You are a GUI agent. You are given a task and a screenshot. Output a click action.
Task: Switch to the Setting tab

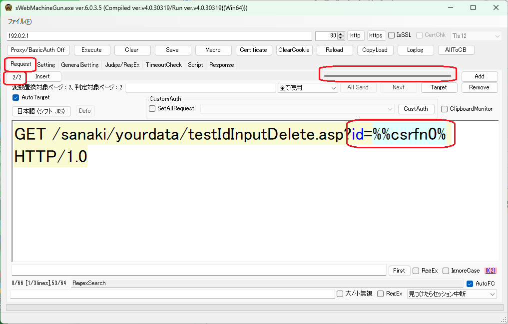(46, 65)
